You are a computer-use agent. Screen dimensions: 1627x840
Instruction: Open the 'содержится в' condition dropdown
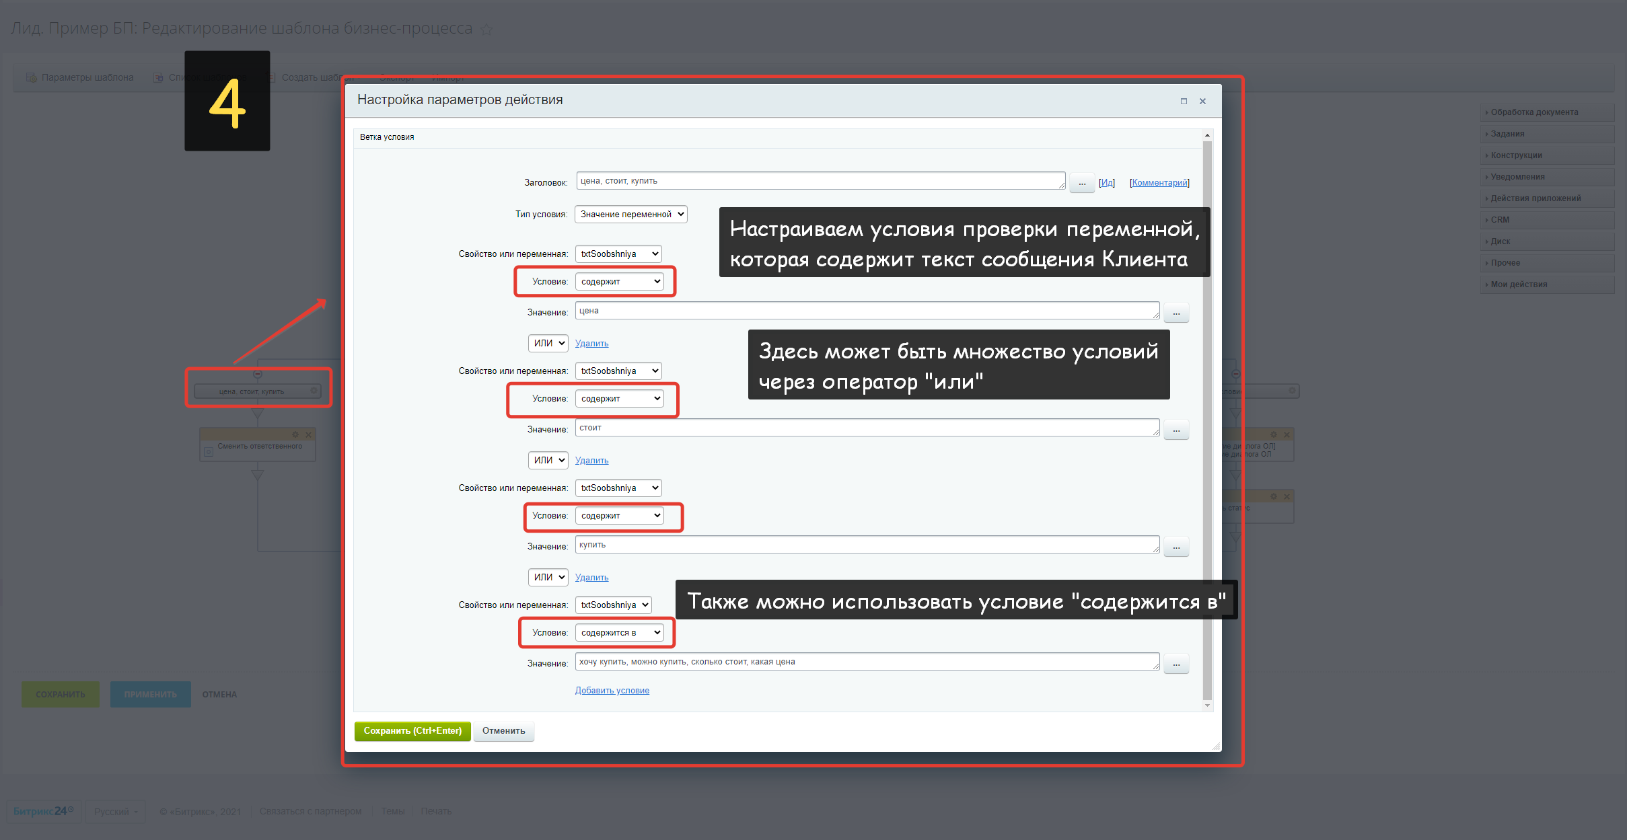tap(619, 633)
